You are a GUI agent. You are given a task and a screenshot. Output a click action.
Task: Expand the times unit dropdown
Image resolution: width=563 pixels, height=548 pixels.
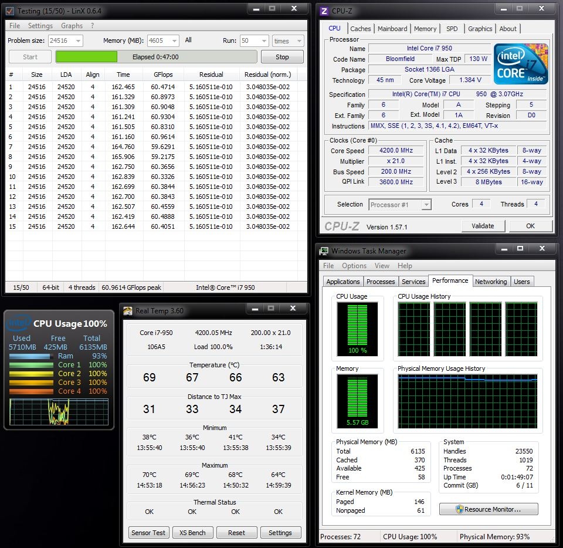(299, 40)
